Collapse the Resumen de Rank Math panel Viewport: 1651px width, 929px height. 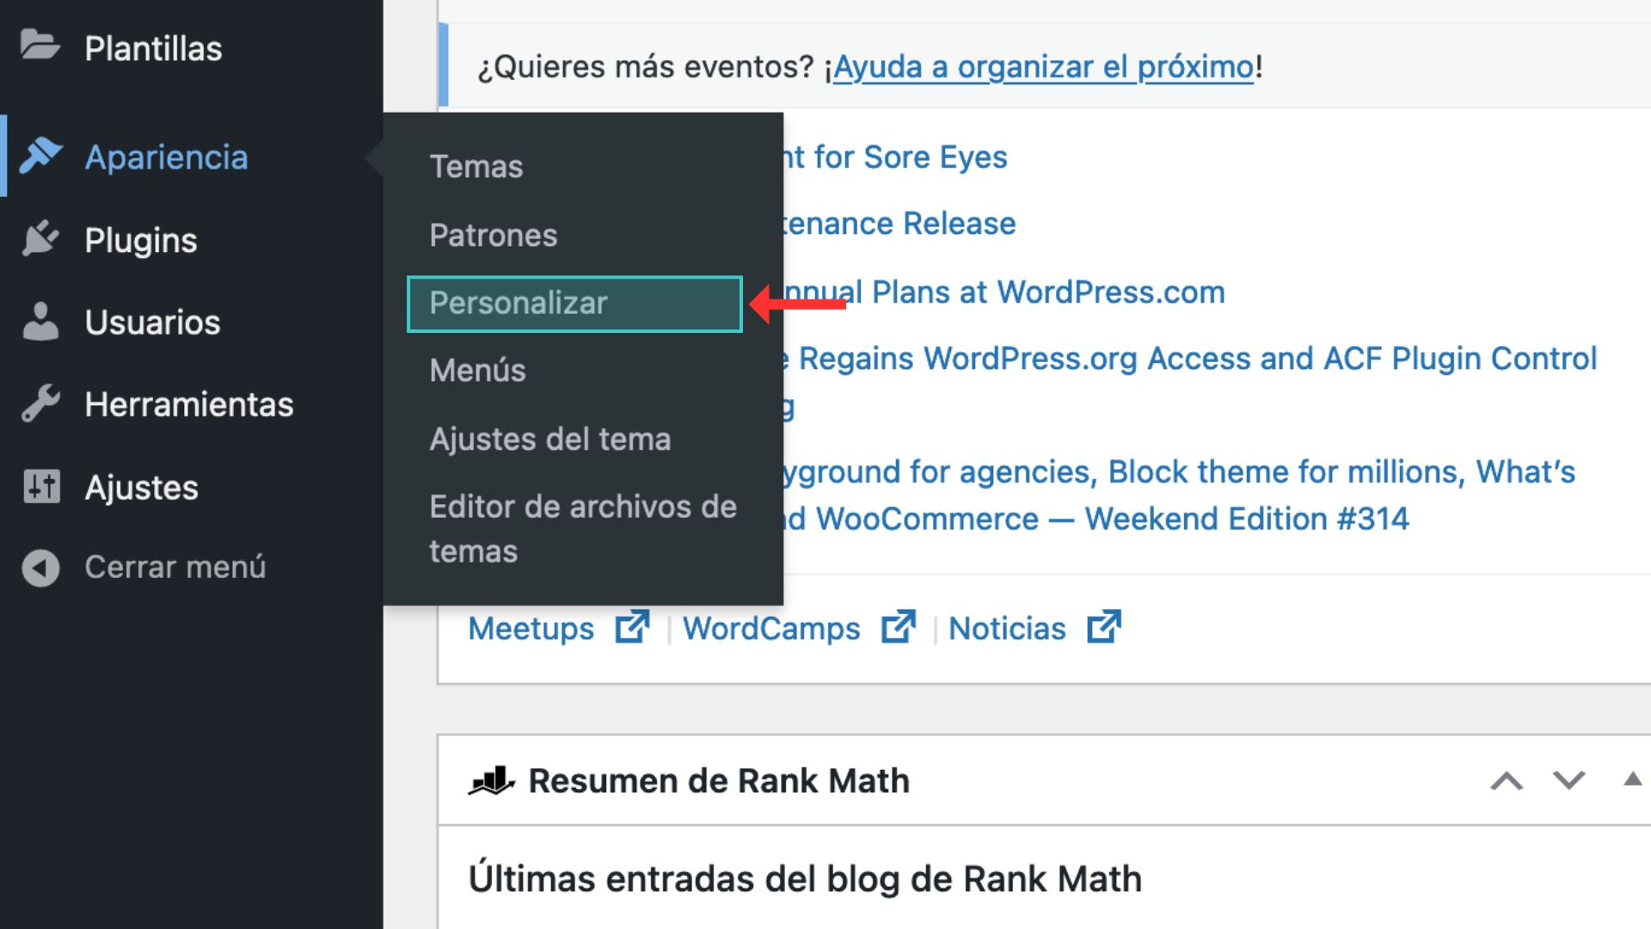tap(1631, 780)
